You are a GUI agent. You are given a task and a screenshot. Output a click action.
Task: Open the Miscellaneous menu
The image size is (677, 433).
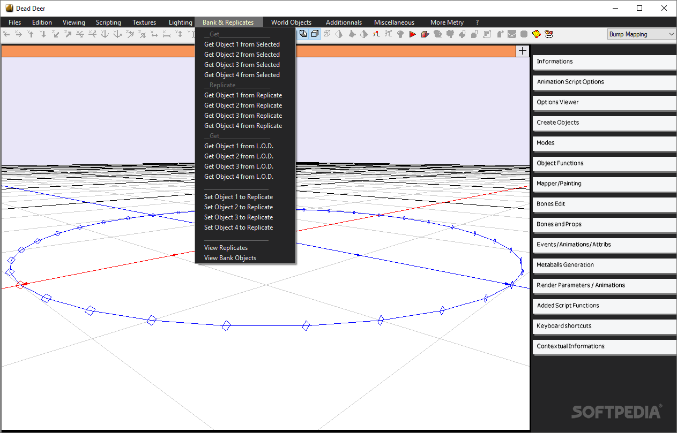click(x=394, y=22)
